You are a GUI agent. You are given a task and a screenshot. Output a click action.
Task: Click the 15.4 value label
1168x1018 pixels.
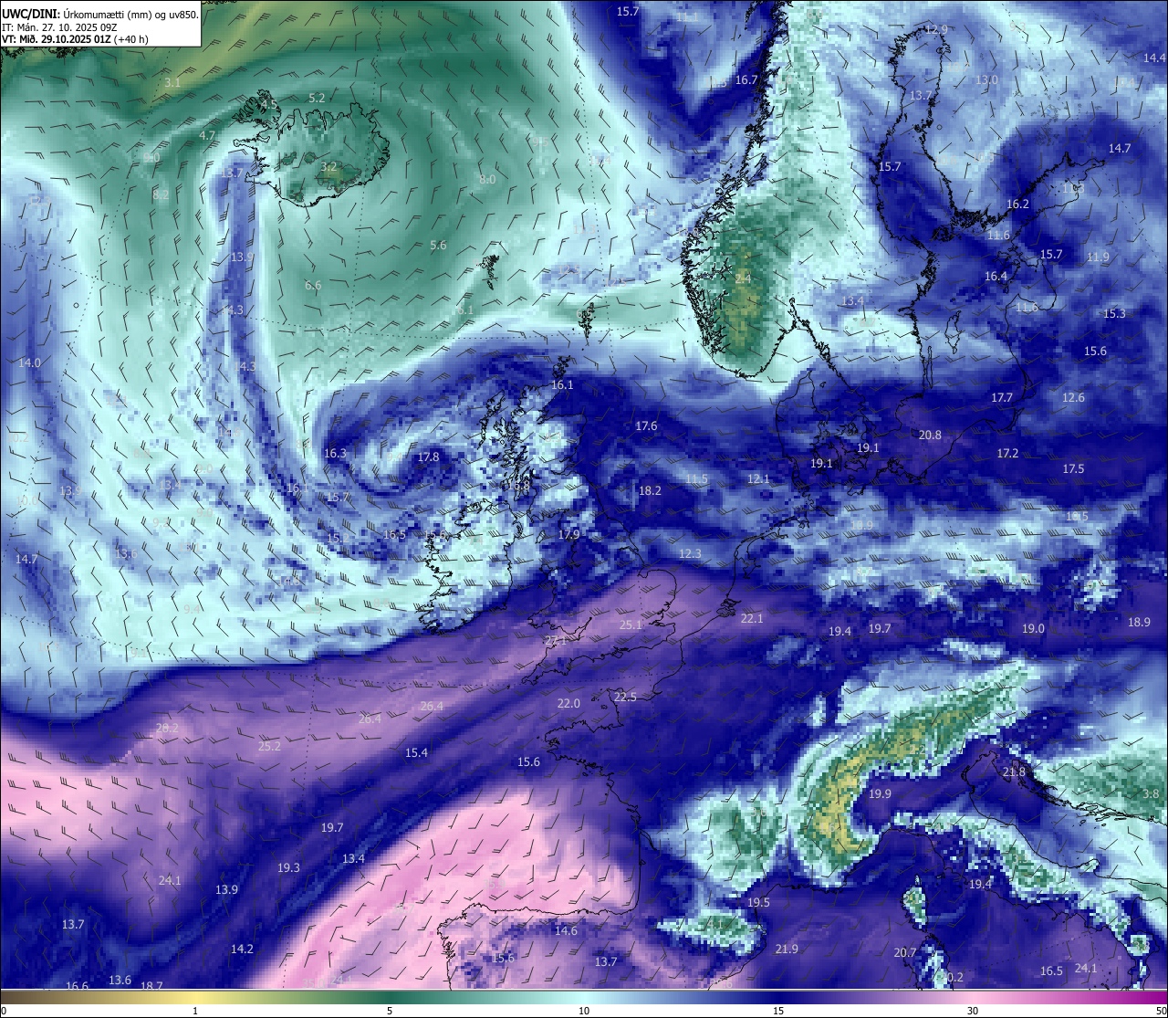coord(416,753)
